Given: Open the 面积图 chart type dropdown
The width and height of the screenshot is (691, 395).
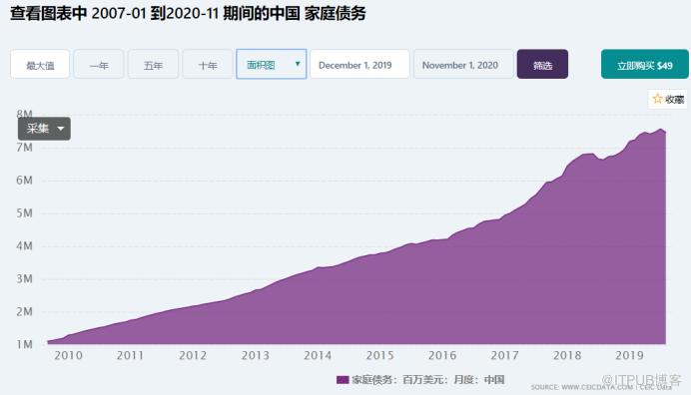Looking at the screenshot, I should click(x=272, y=64).
